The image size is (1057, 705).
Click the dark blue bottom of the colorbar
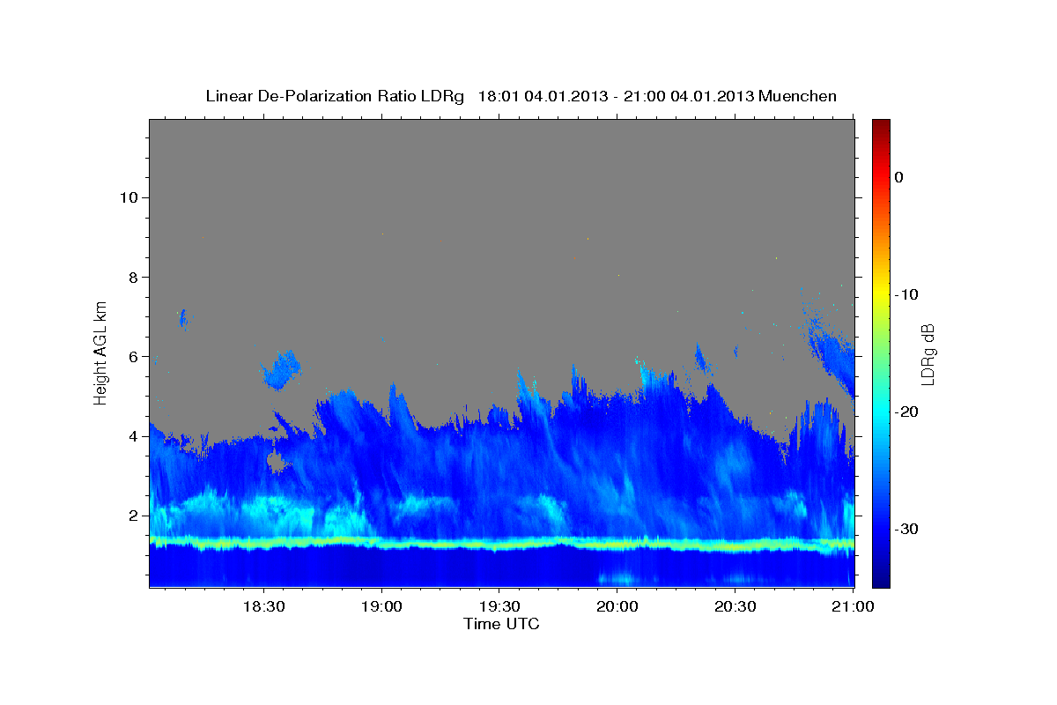[881, 580]
